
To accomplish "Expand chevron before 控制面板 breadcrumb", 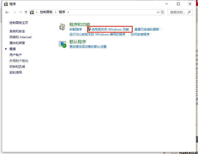I will click(37, 12).
